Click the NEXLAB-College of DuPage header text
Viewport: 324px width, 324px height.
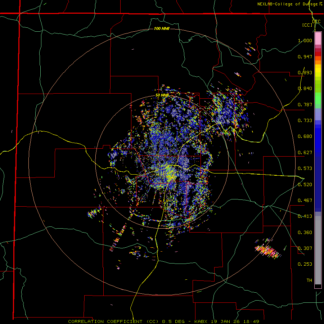(x=288, y=4)
